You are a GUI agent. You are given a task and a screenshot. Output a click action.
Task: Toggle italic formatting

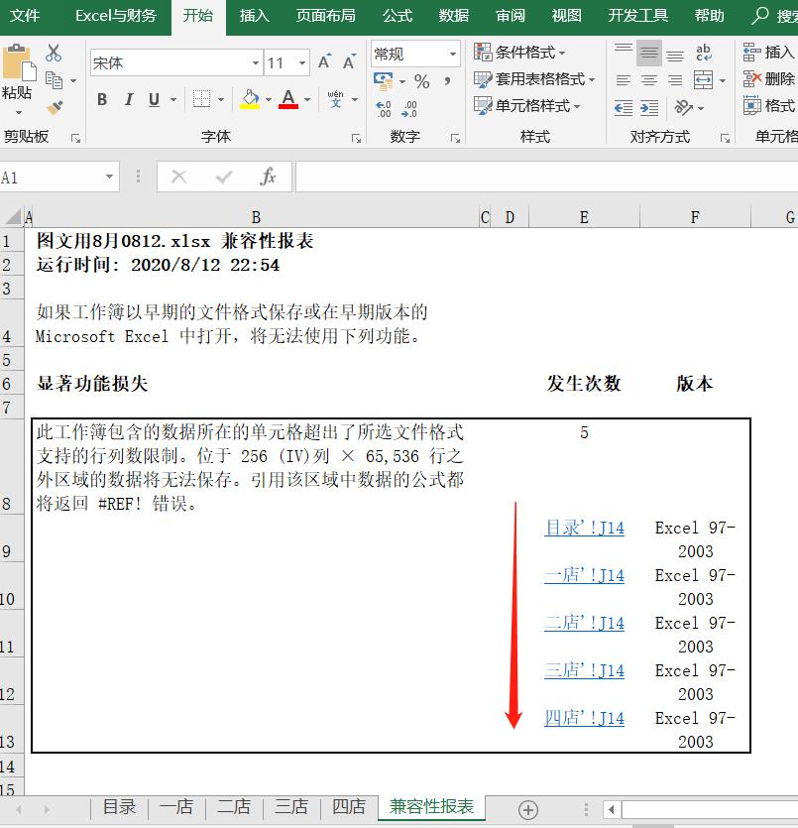pos(129,99)
